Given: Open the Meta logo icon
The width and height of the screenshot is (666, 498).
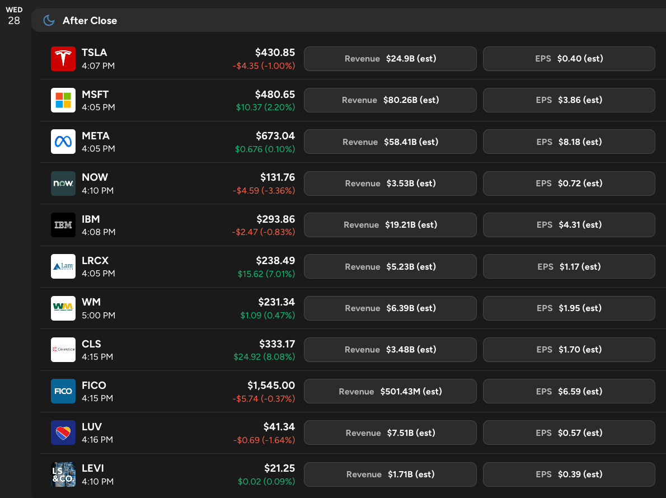Looking at the screenshot, I should [63, 142].
